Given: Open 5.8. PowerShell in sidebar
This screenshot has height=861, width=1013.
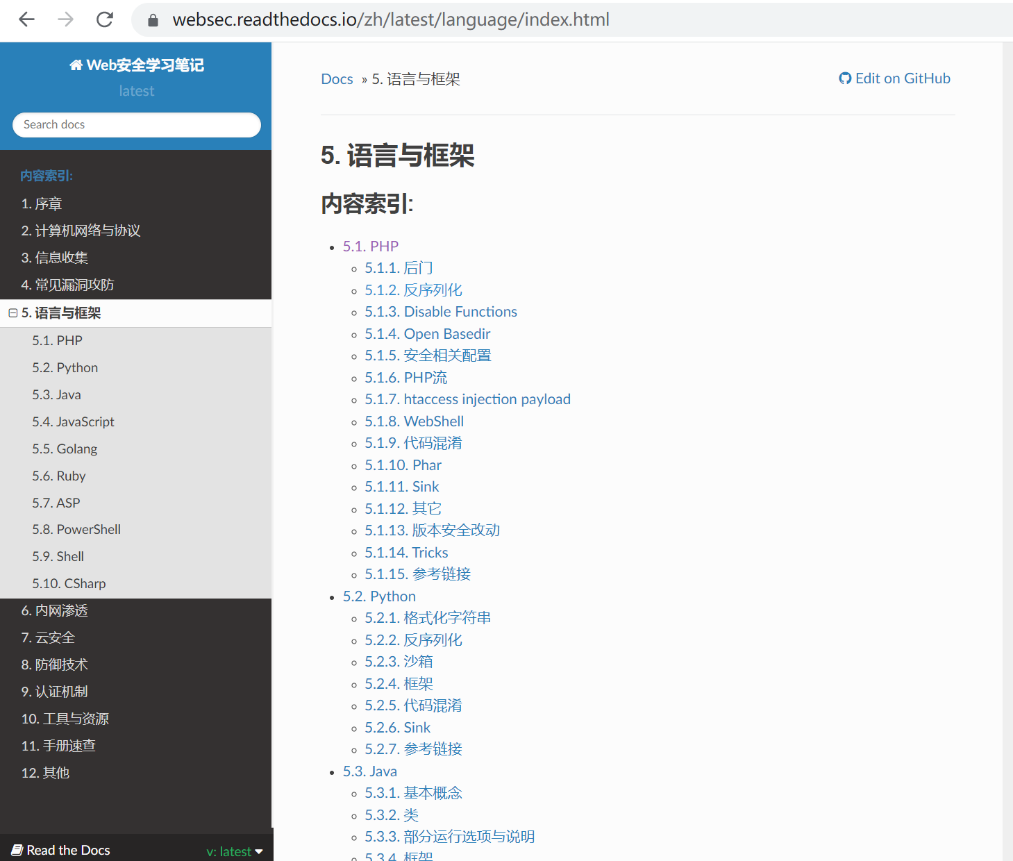Looking at the screenshot, I should coord(76,529).
